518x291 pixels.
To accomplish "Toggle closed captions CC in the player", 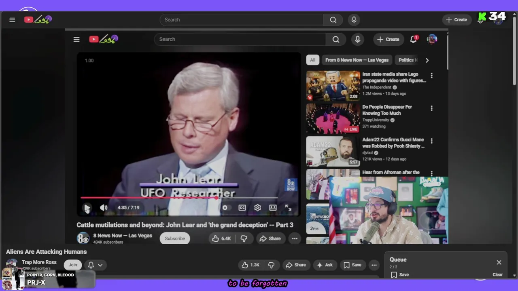I will (242, 208).
